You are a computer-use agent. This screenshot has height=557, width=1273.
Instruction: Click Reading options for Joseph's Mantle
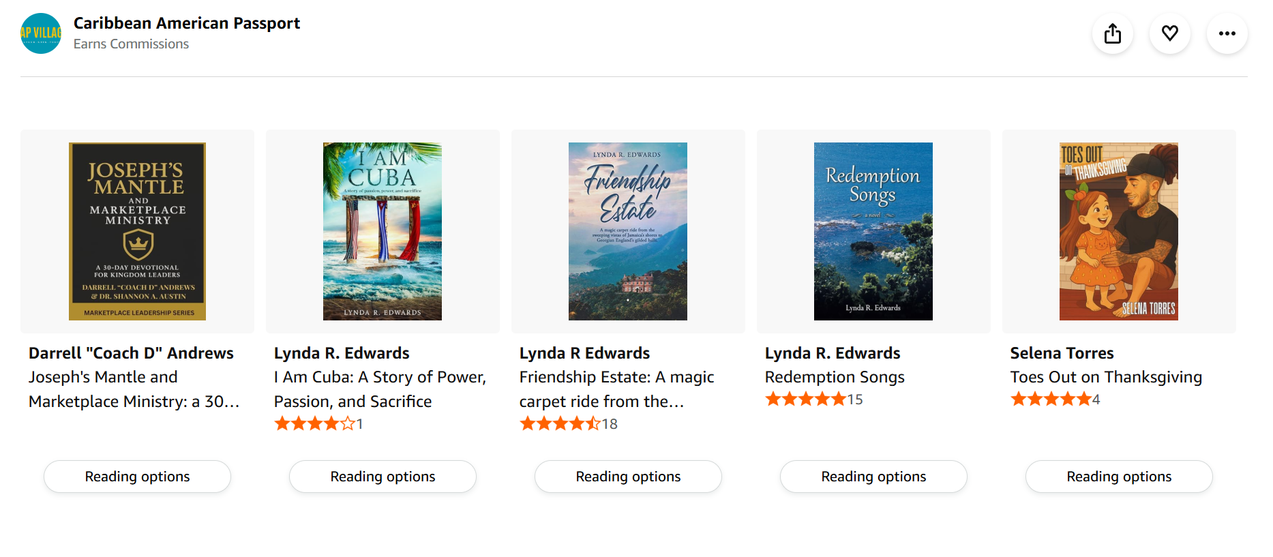(x=137, y=477)
